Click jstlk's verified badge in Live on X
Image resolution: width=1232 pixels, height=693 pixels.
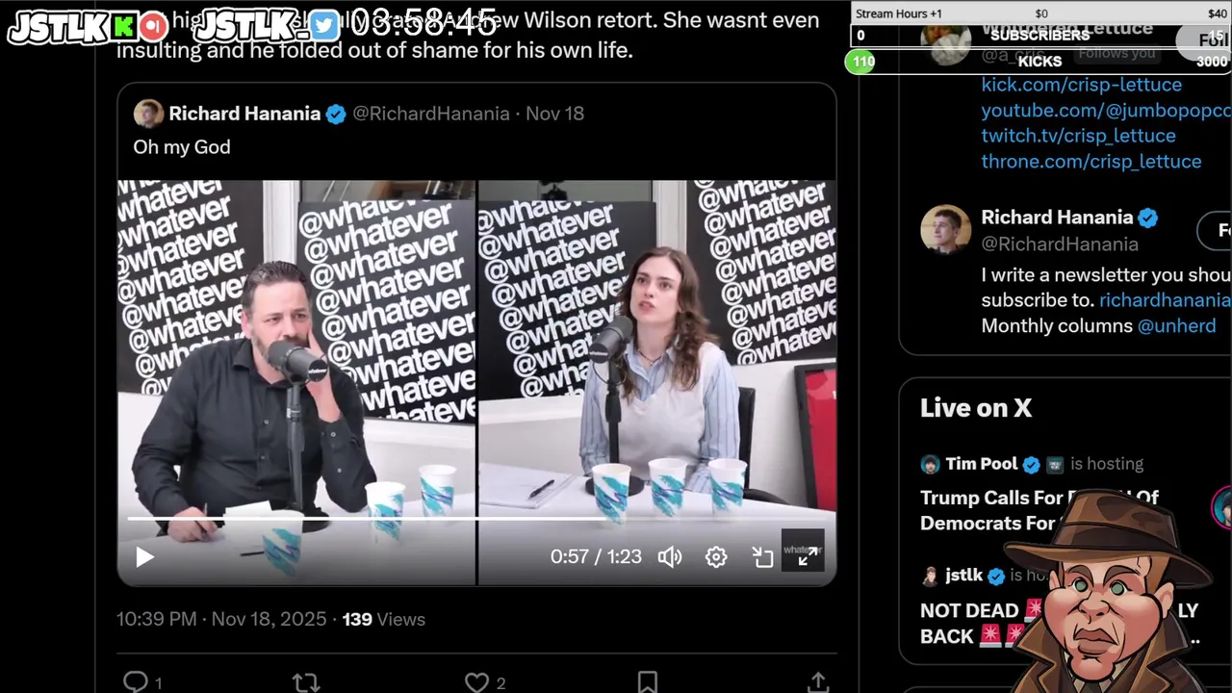tap(995, 577)
